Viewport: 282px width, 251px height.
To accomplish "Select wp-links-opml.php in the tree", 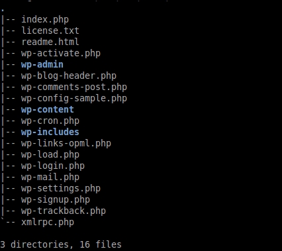I will pyautogui.click(x=66, y=144).
